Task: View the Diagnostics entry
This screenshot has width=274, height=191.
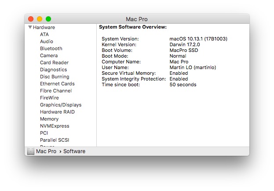Action: tap(54, 70)
